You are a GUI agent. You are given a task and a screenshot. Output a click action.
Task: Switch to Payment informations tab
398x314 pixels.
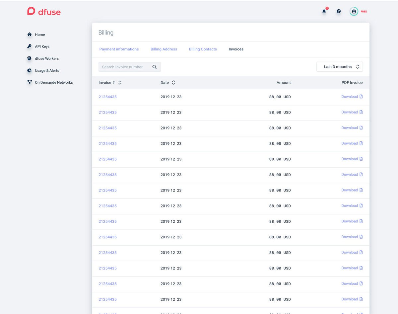coord(119,49)
